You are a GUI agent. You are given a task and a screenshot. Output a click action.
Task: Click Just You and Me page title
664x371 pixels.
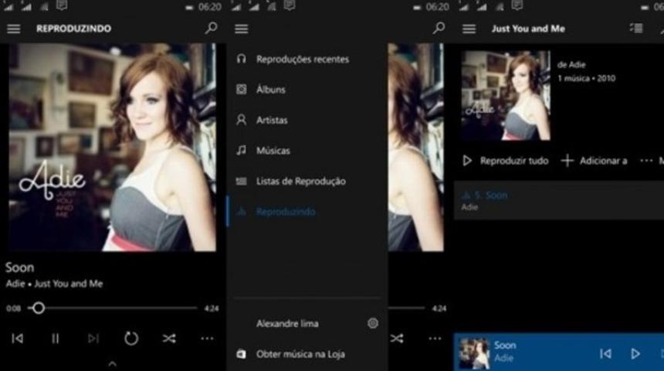point(528,29)
